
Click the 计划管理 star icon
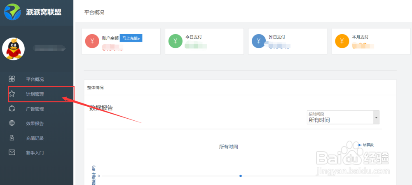12,94
